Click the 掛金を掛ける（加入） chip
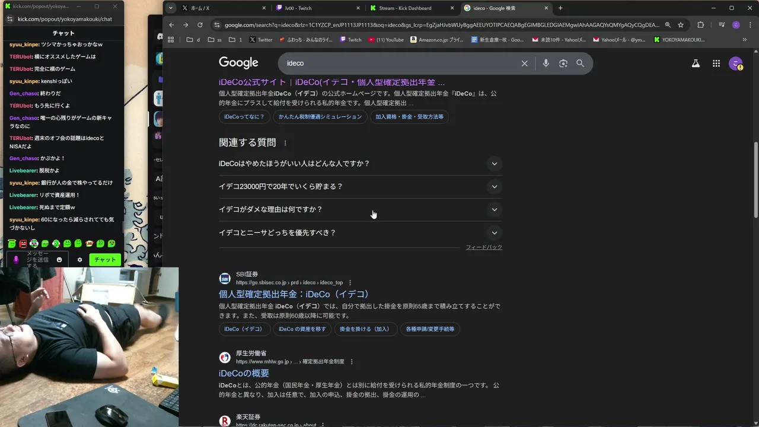 point(365,329)
